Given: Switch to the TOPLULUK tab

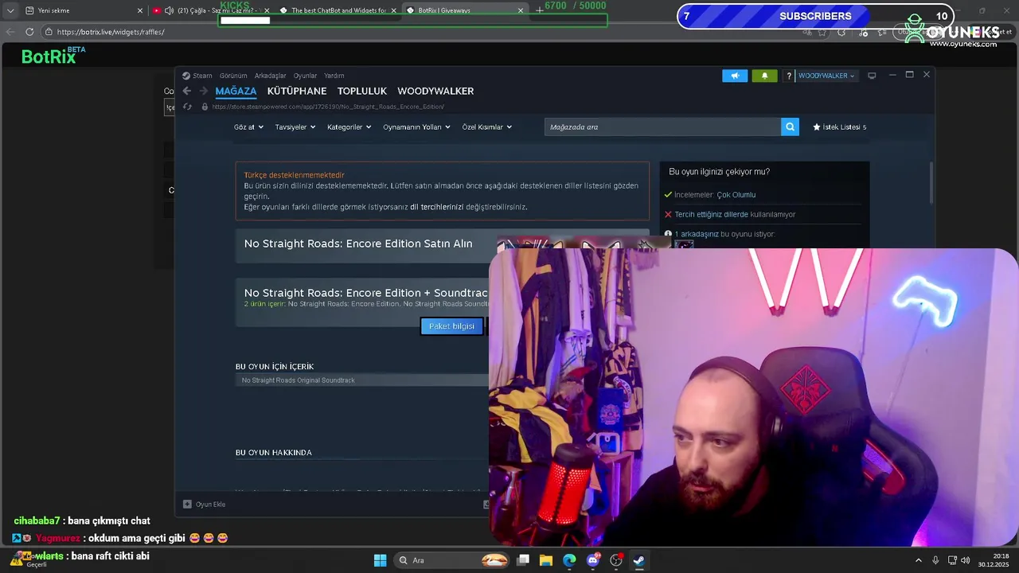Looking at the screenshot, I should pos(361,91).
